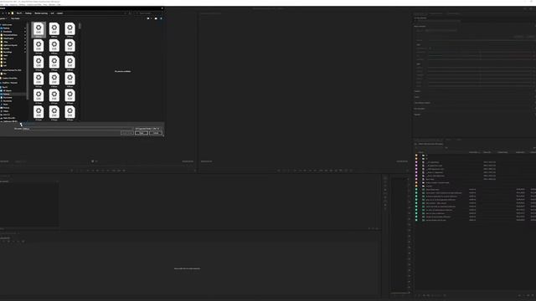Image resolution: width=536 pixels, height=301 pixels.
Task: Click the Cancel button in file dialog
Action: pos(156,133)
